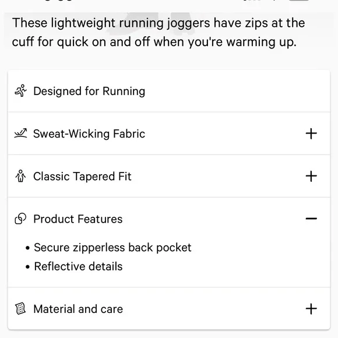Select the Secure zipperless back pocket bullet
Image resolution: width=338 pixels, height=338 pixels.
[112, 248]
